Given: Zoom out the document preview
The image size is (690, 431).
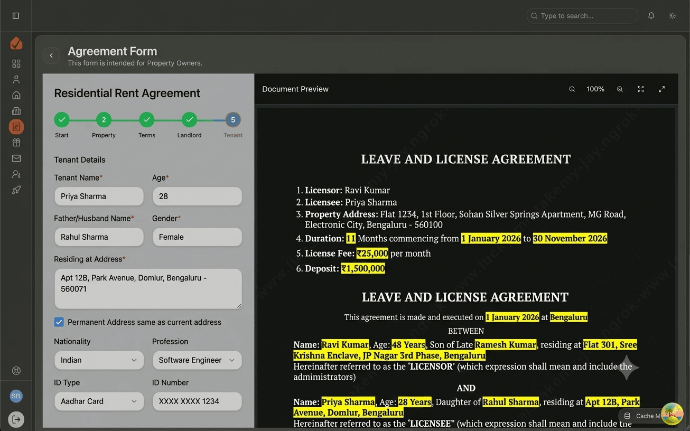Looking at the screenshot, I should point(572,89).
